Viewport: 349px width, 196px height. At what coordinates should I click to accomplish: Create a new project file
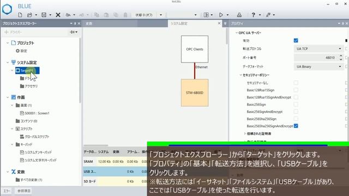pos(20,15)
